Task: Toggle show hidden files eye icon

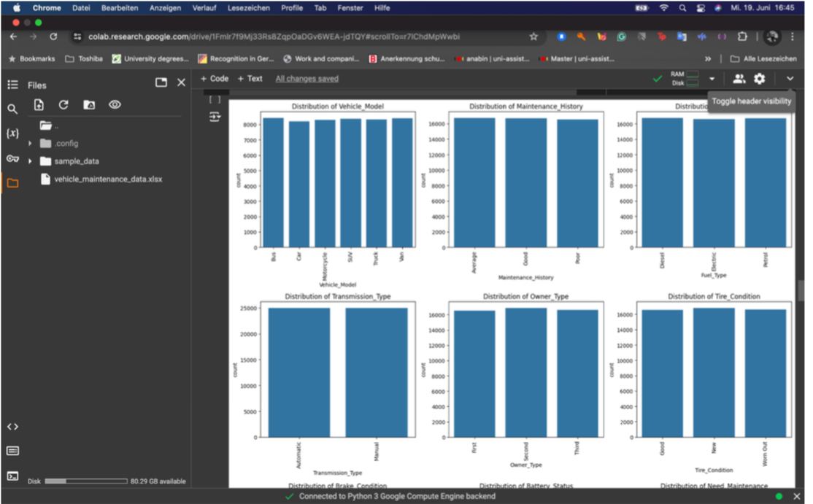Action: (x=115, y=105)
